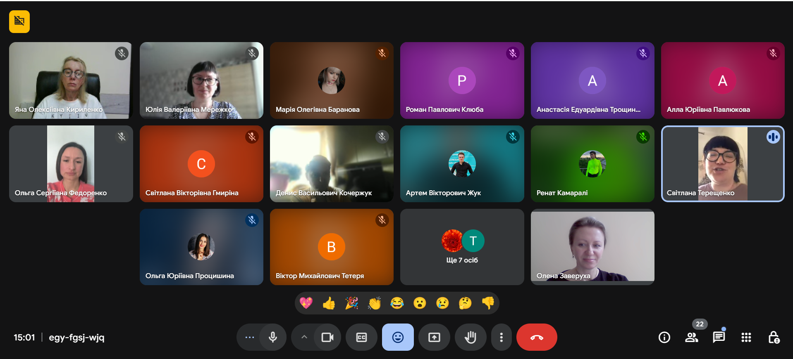Open audio settings three-dot menu
793x359 pixels.
249,338
